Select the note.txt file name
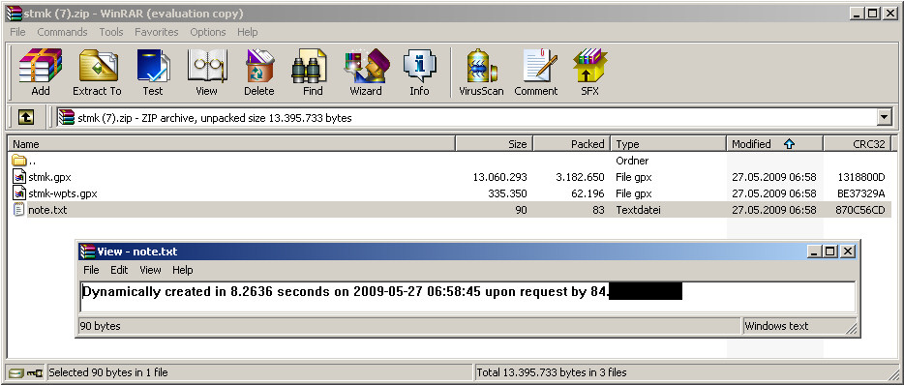The image size is (904, 385). pyautogui.click(x=47, y=210)
